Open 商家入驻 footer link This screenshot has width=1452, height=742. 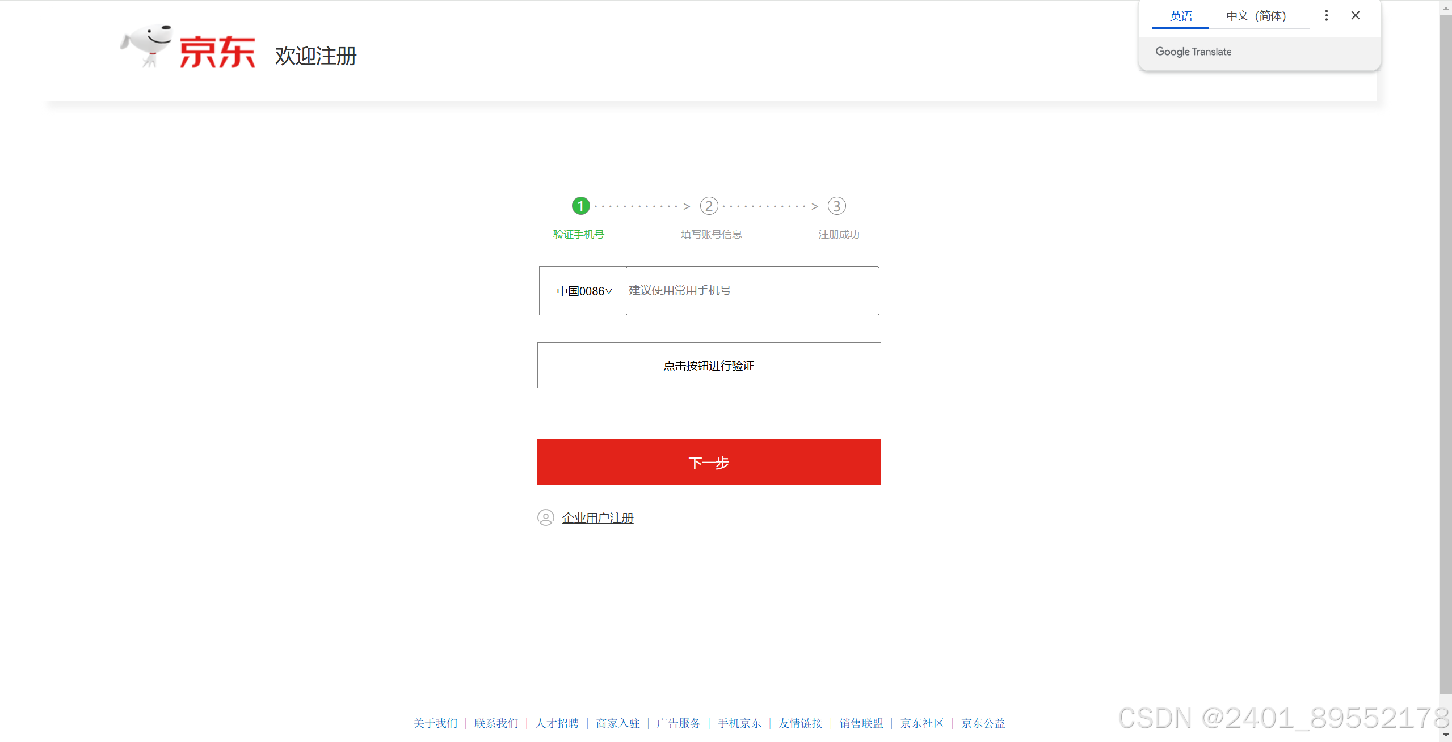(x=618, y=723)
